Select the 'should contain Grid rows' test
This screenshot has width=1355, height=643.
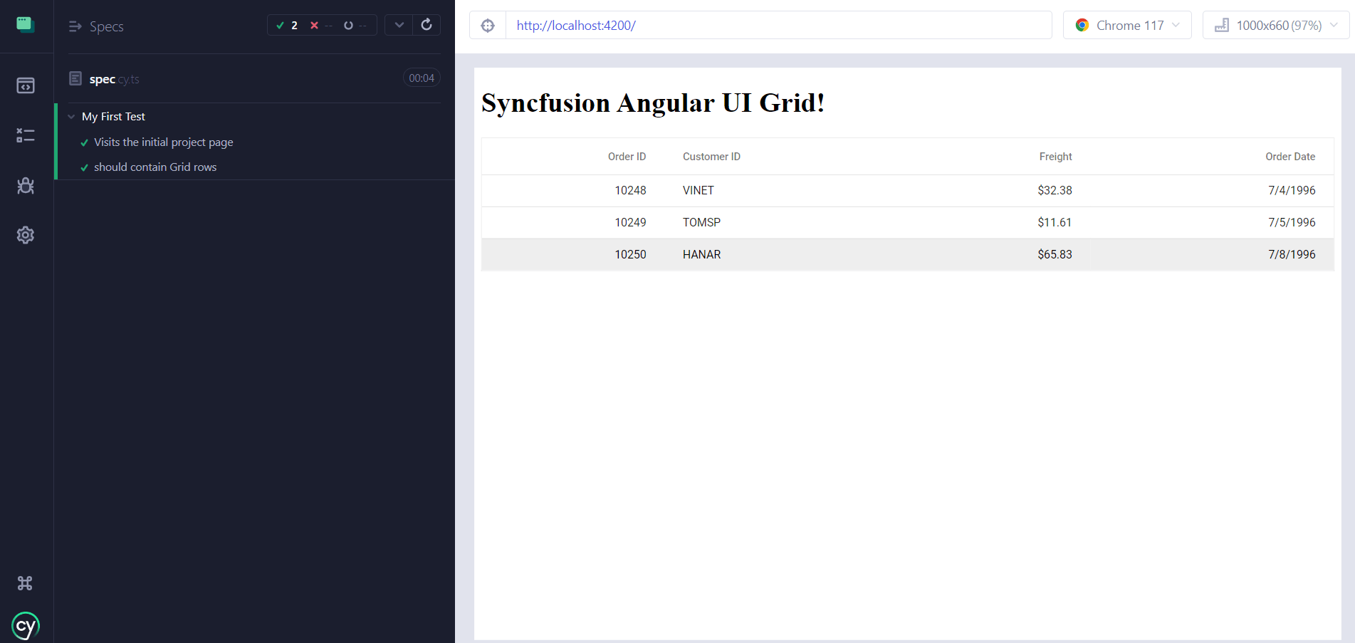coord(155,167)
